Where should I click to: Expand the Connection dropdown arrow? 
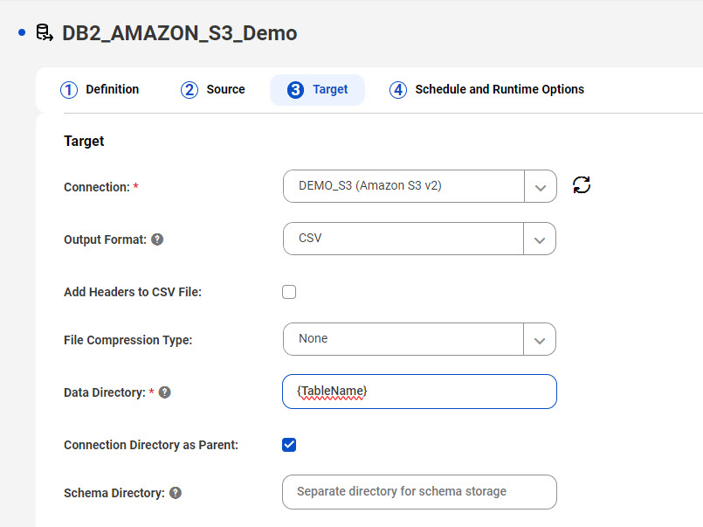point(541,186)
